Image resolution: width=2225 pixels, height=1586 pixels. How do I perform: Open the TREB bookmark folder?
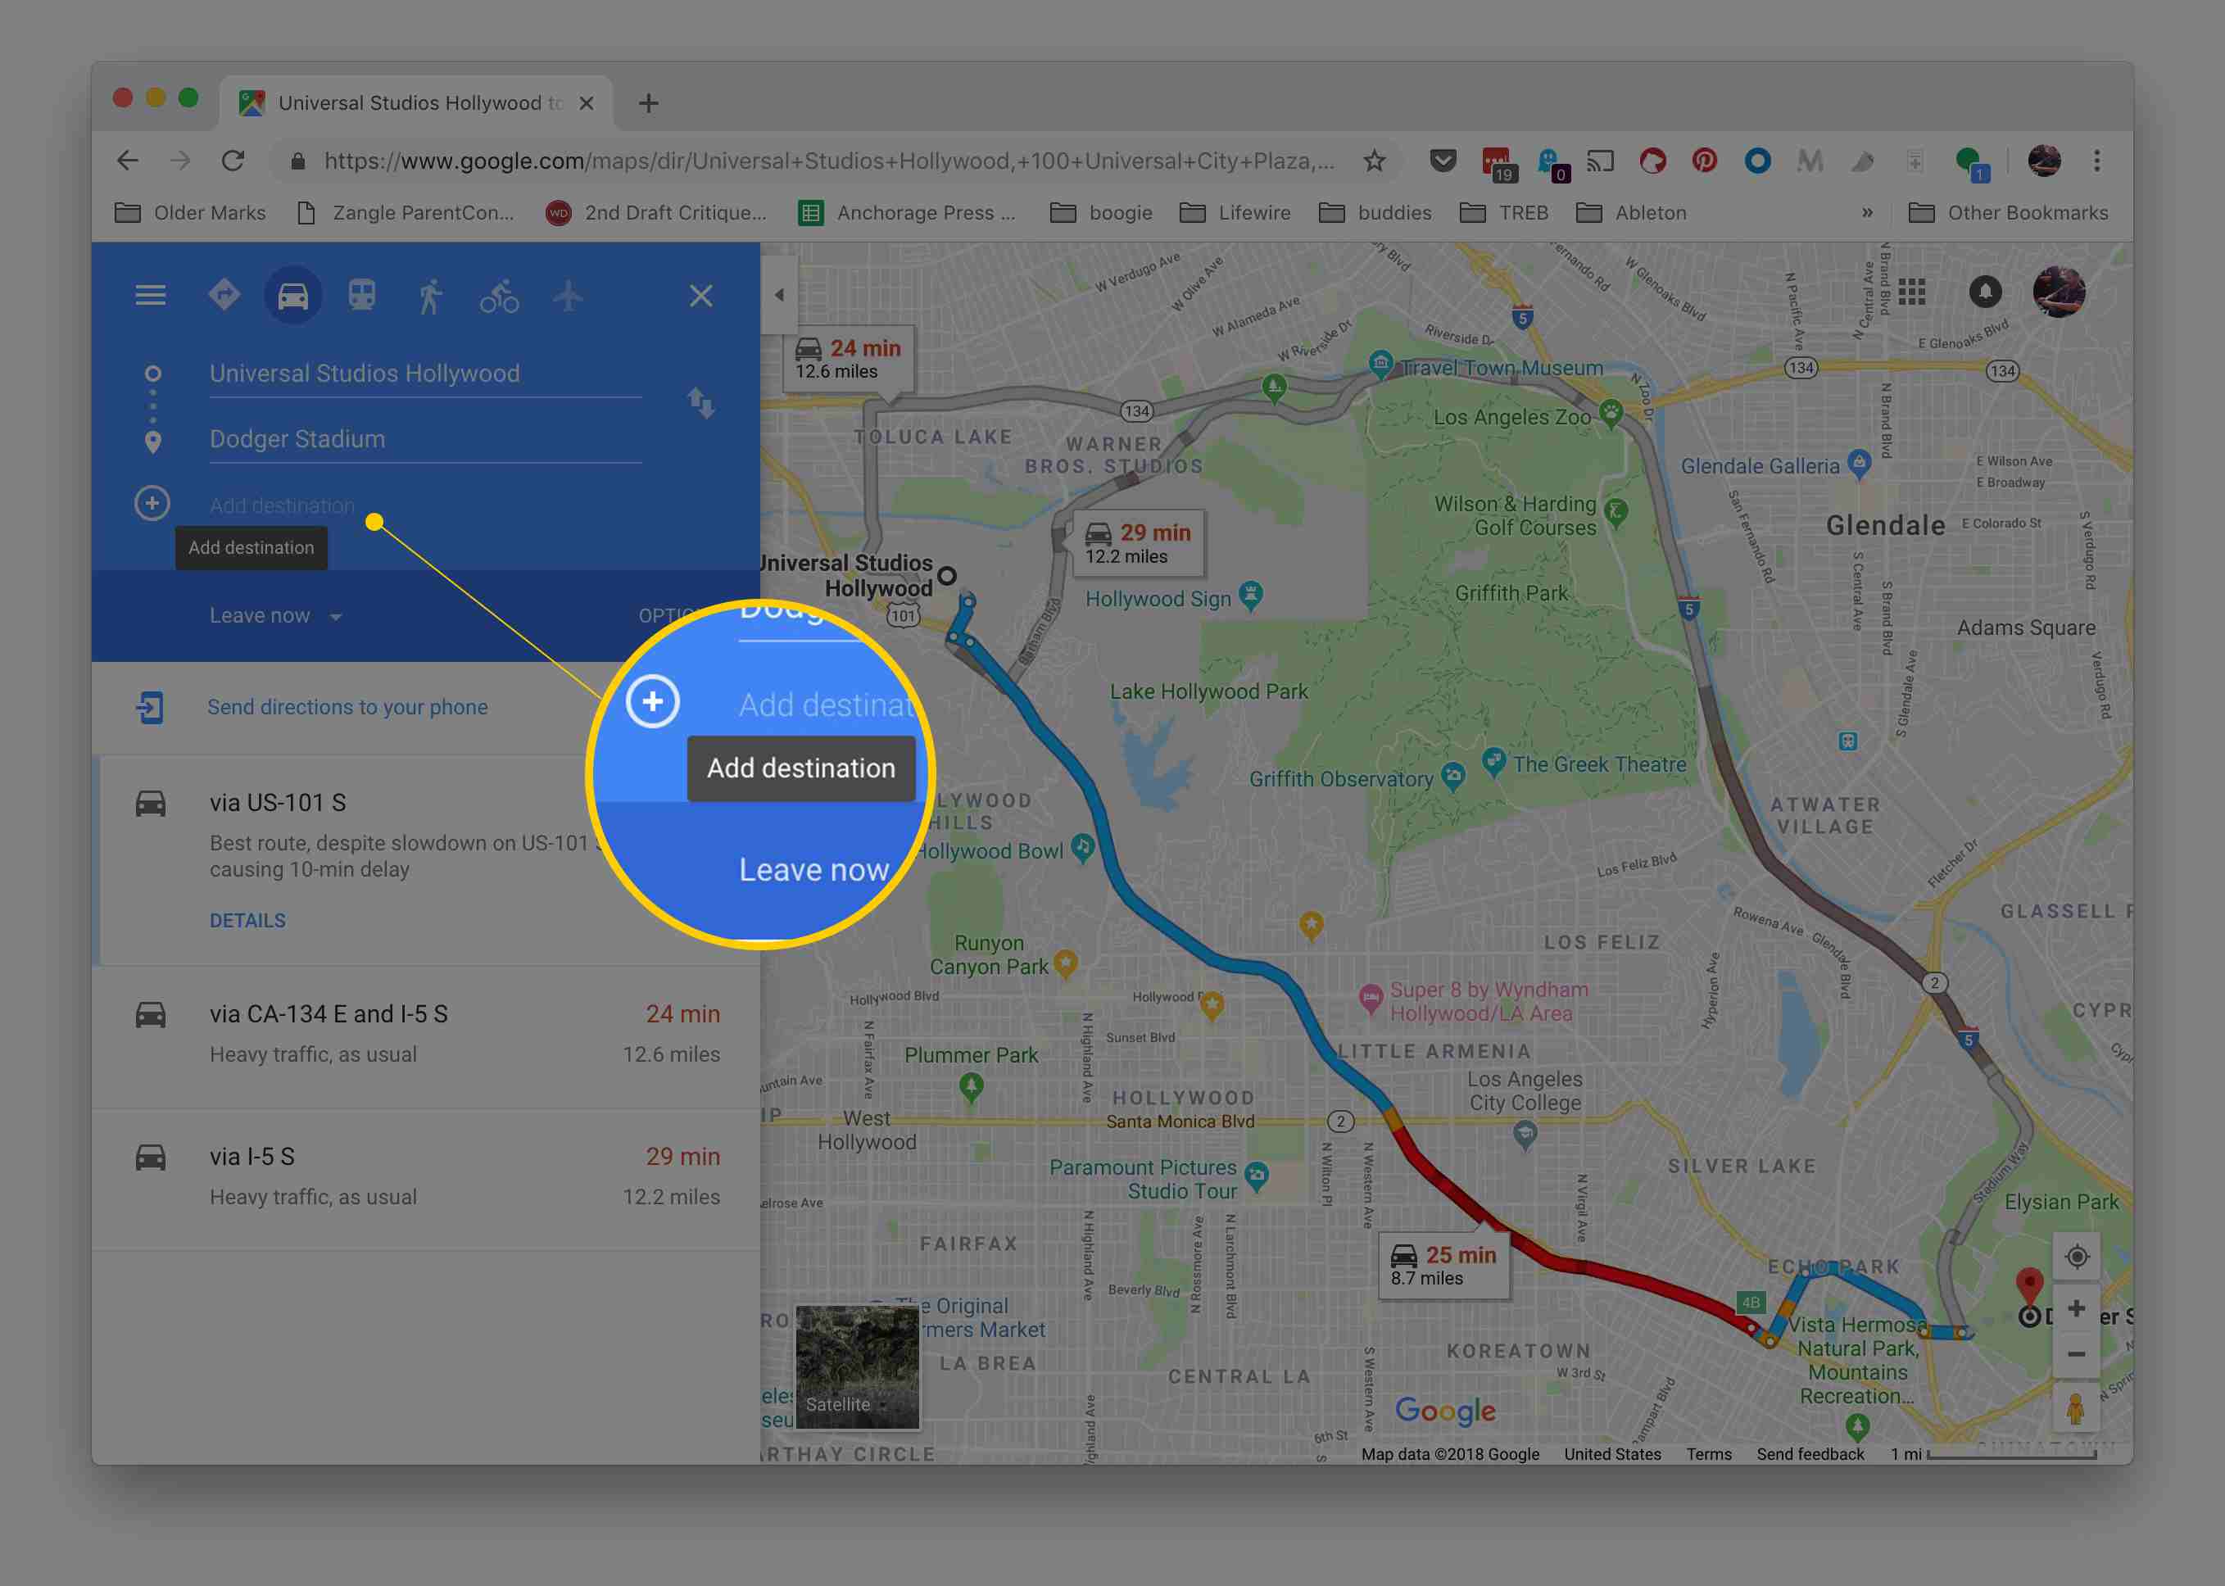(x=1504, y=213)
